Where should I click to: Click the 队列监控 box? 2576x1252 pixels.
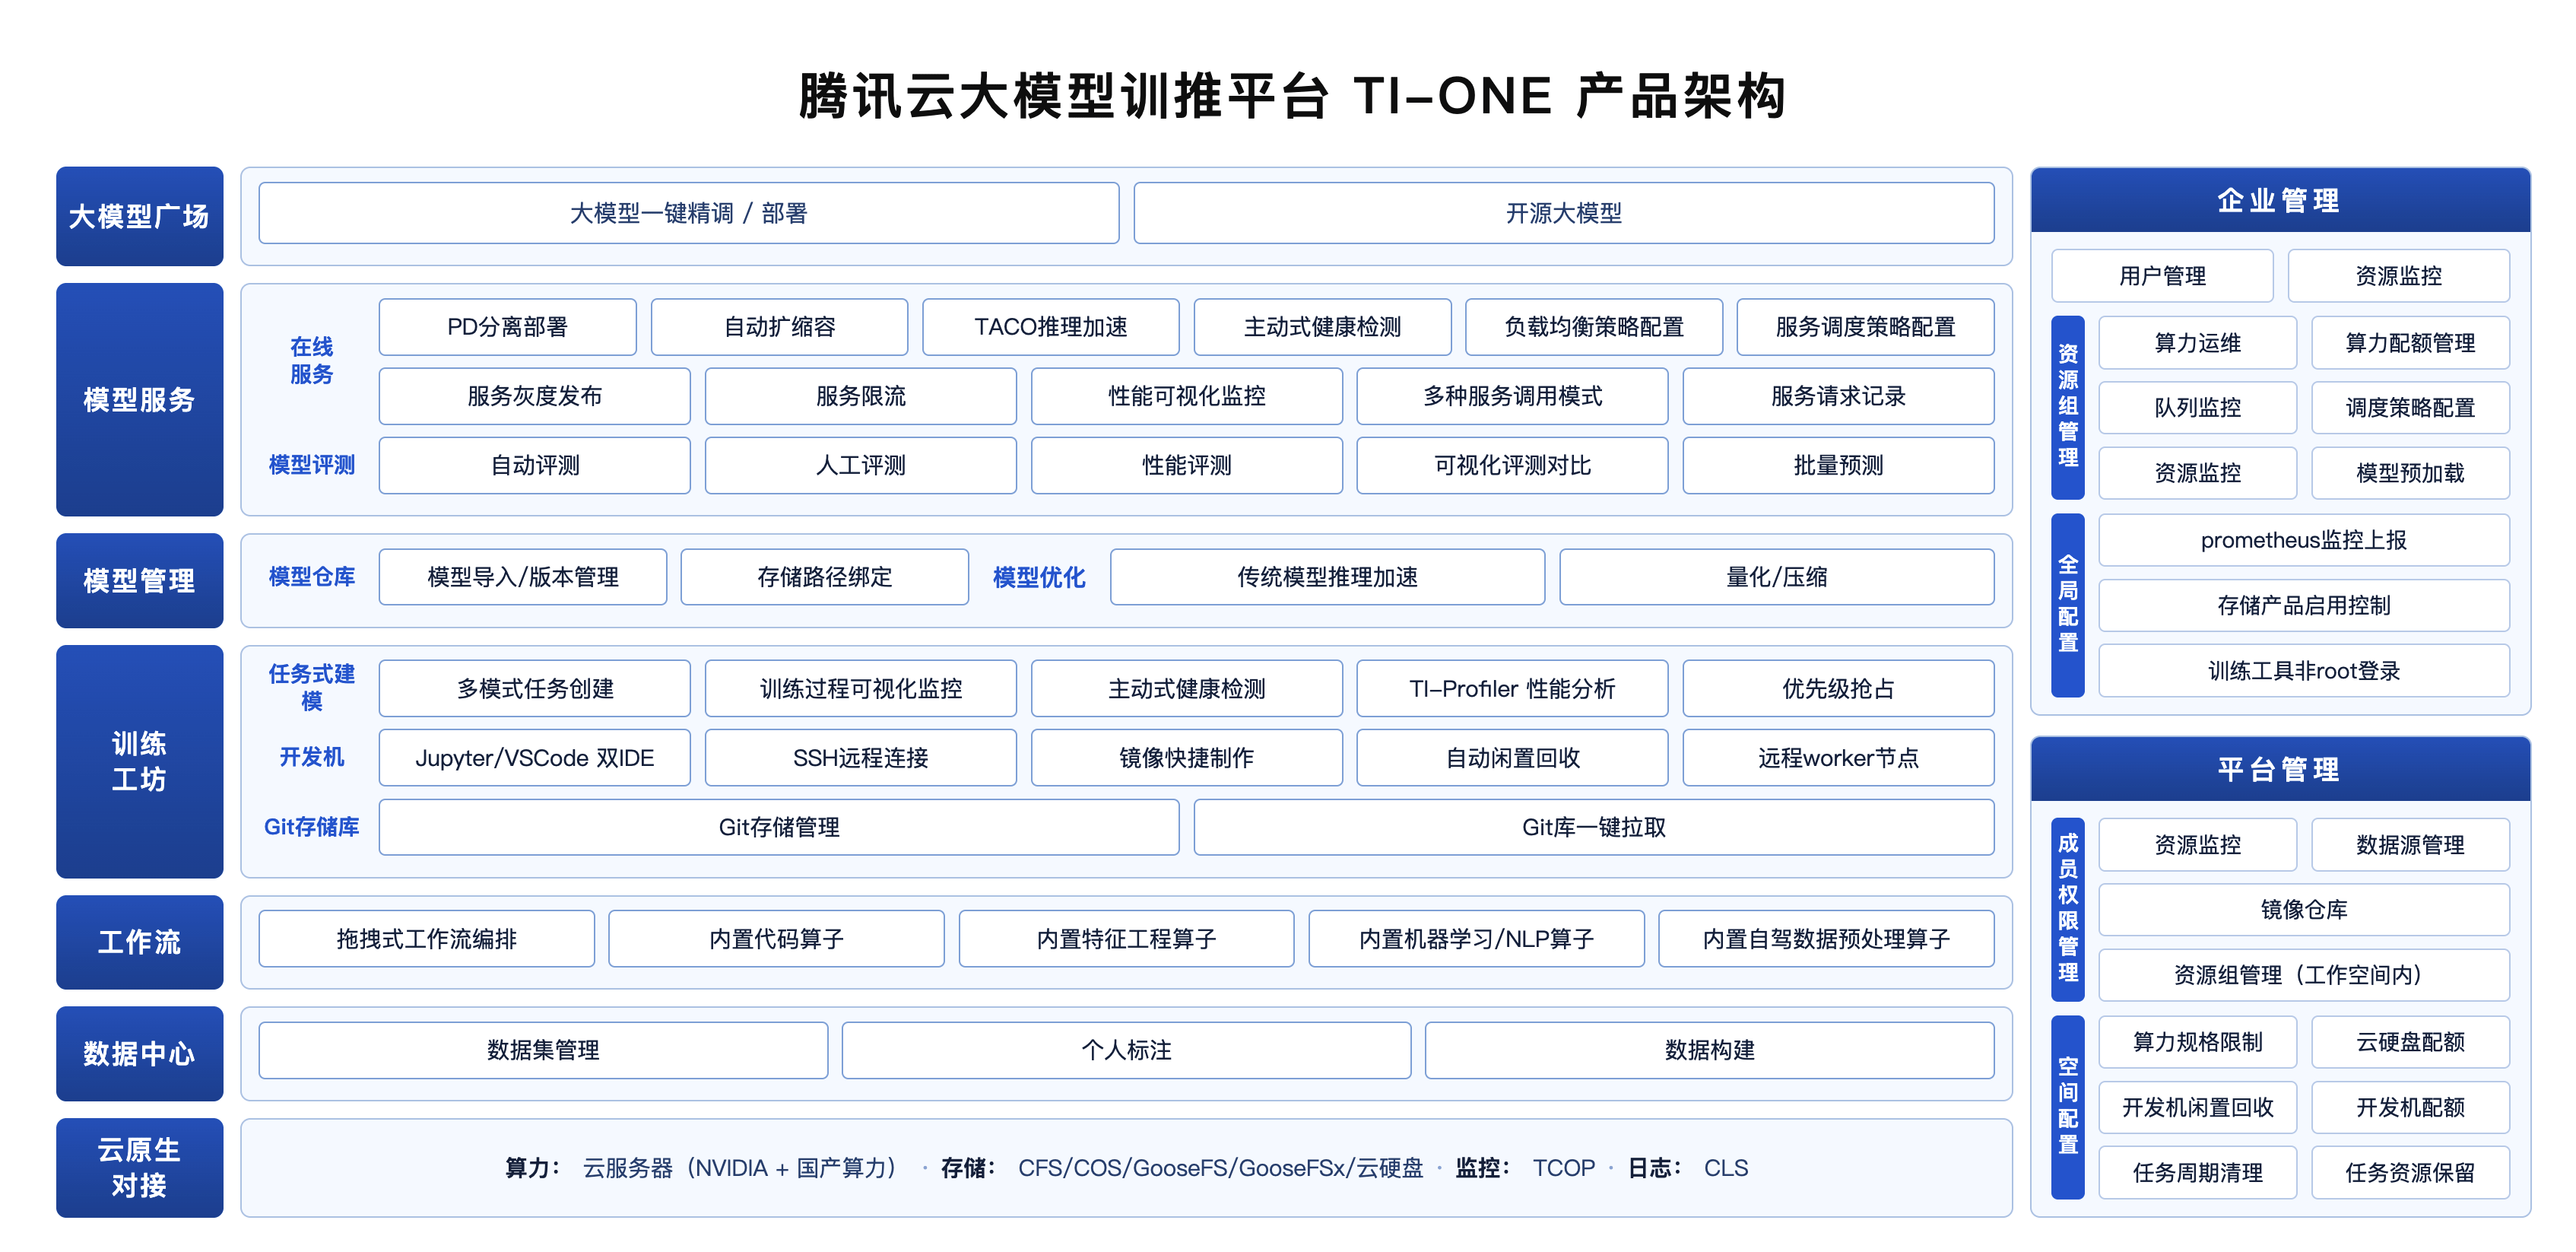pos(2197,408)
